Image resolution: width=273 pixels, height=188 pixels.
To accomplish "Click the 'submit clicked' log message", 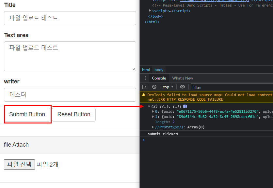I will click(x=163, y=134).
